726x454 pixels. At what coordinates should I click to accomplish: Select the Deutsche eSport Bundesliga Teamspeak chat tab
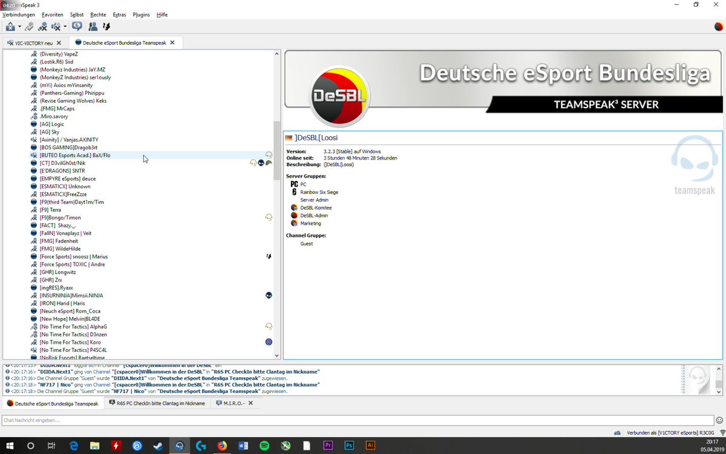tap(53, 403)
